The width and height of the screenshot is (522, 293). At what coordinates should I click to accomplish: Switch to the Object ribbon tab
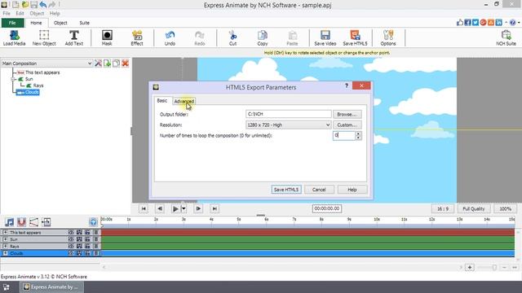coord(60,23)
